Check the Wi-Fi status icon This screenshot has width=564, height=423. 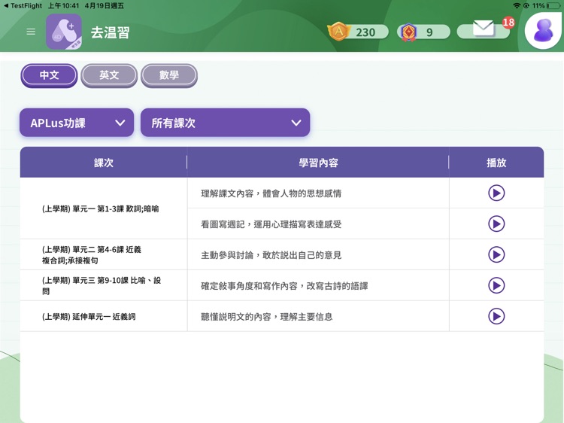pyautogui.click(x=517, y=6)
